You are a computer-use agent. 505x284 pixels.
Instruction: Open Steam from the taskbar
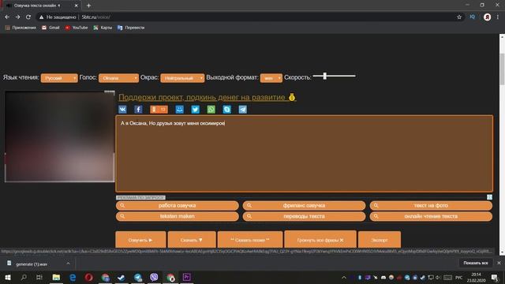coord(122,277)
